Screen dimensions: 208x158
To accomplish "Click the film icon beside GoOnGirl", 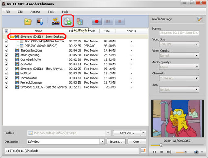I will (17, 64).
